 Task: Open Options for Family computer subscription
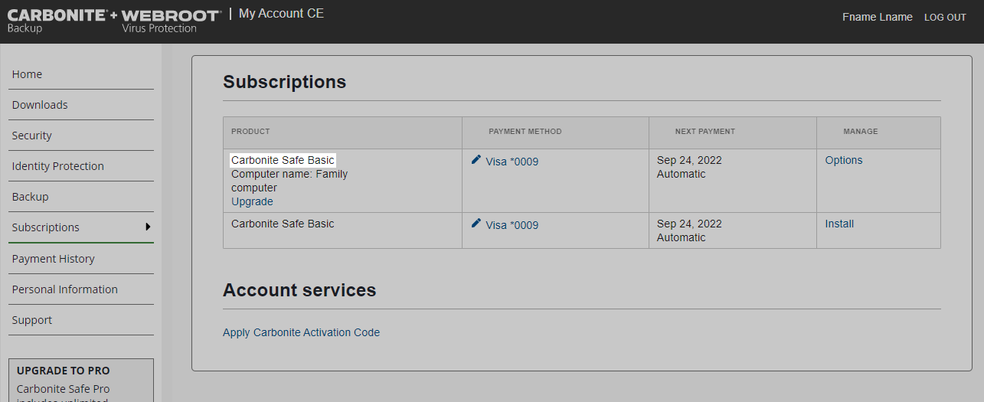(844, 160)
